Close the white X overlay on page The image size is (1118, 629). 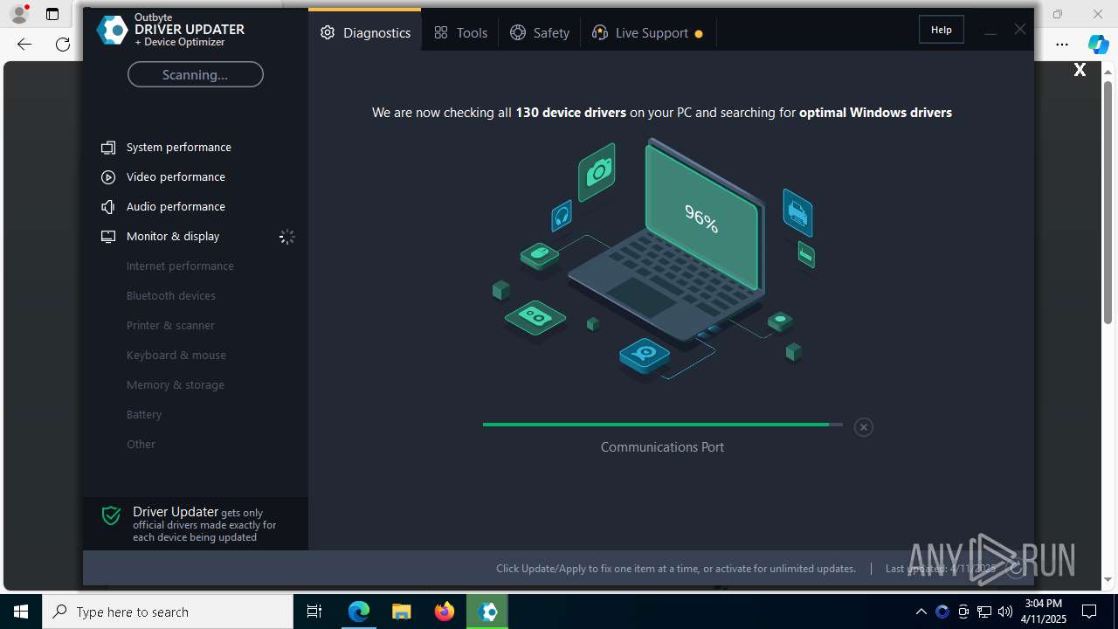1080,70
